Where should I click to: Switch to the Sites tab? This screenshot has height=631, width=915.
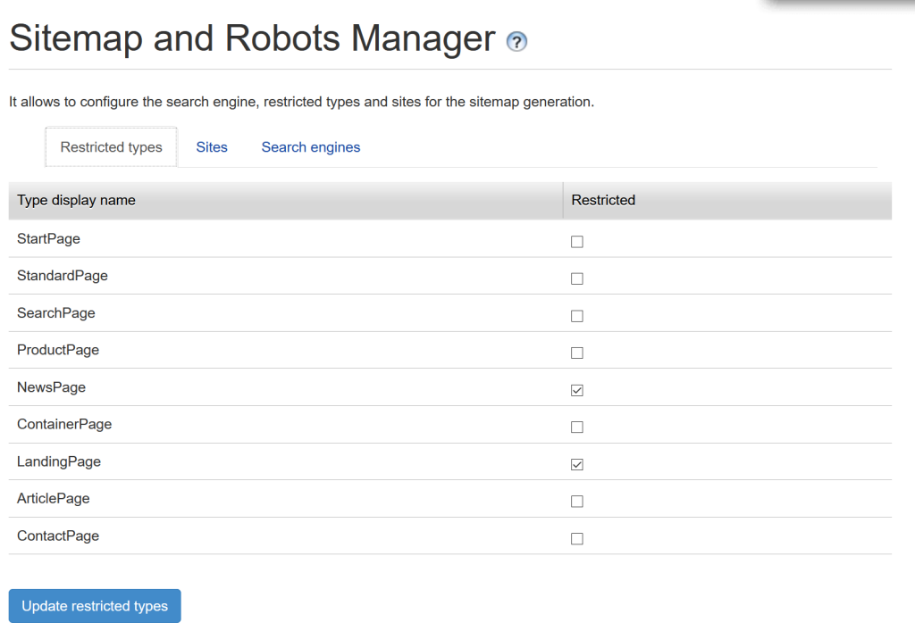pyautogui.click(x=212, y=146)
